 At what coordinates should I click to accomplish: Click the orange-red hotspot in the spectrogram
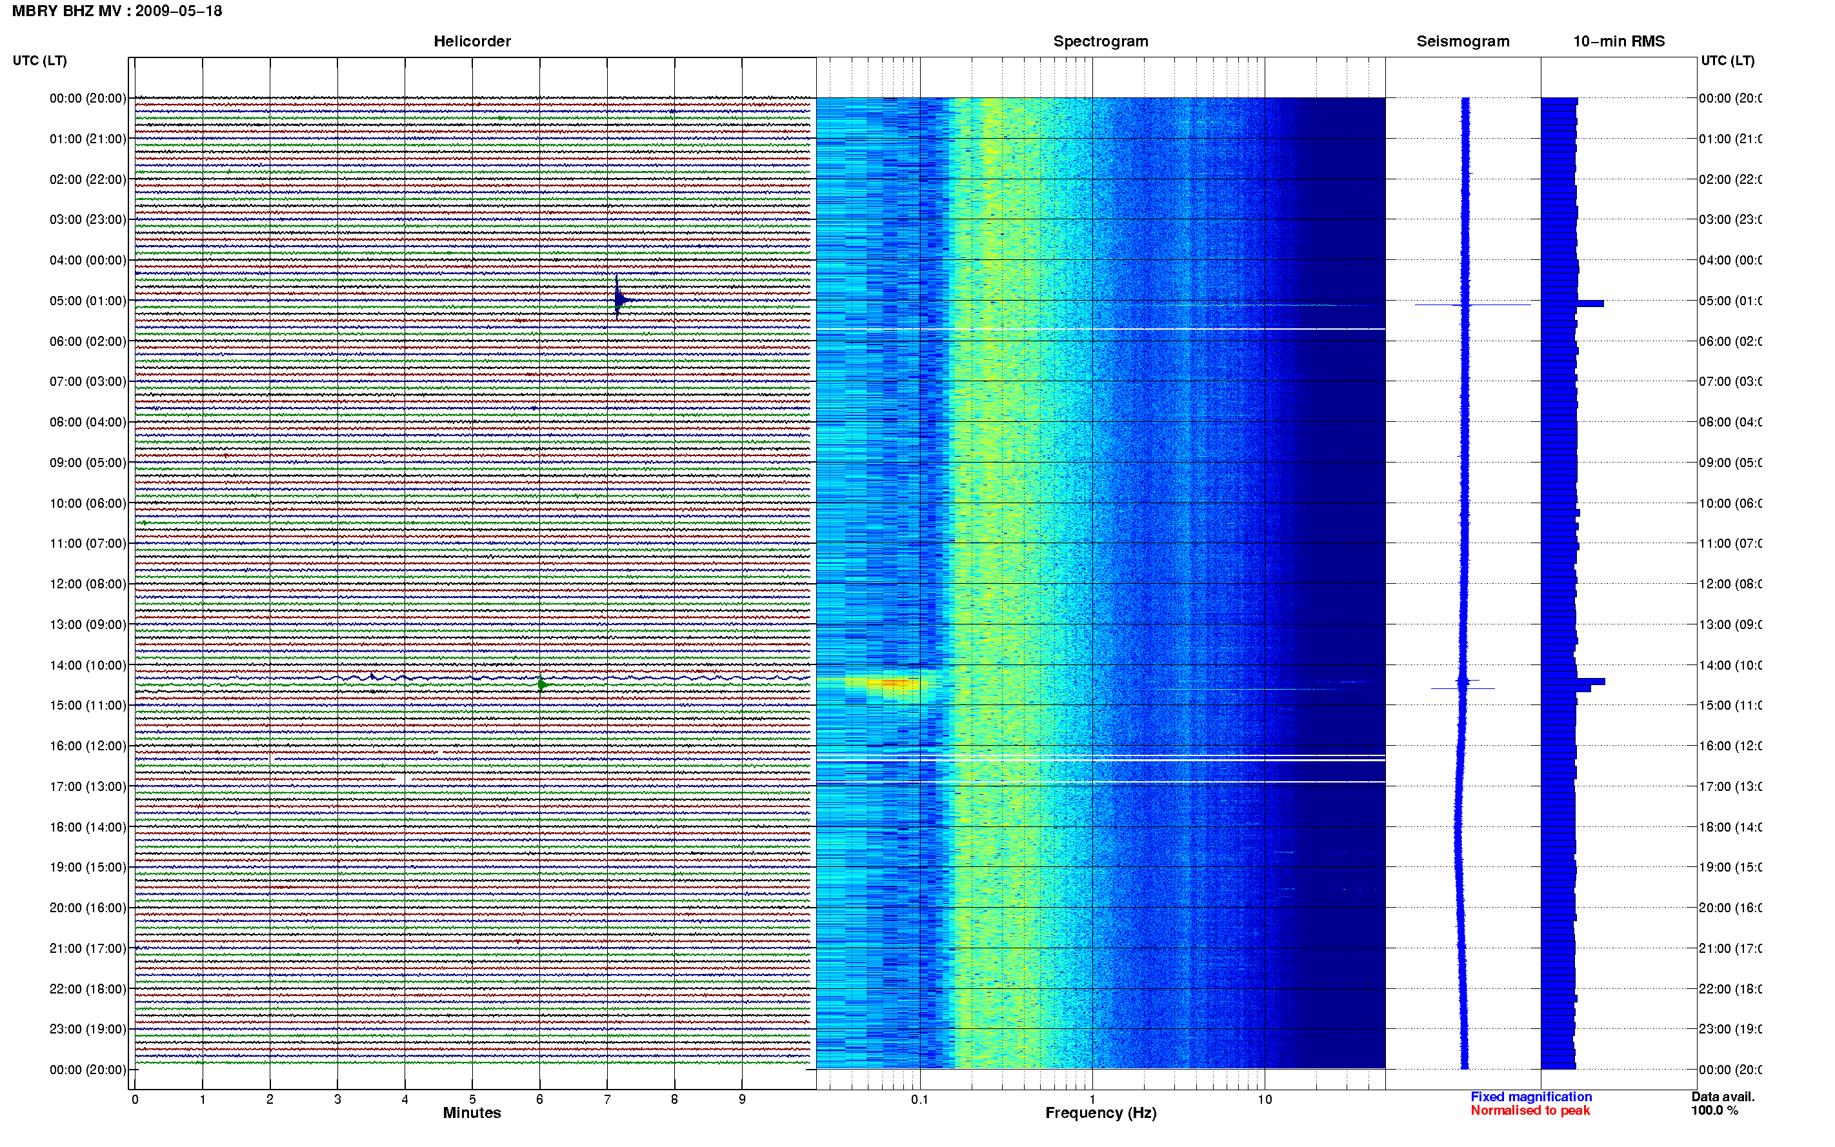coord(895,684)
